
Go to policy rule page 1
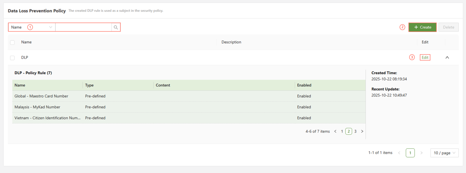[x=342, y=131]
